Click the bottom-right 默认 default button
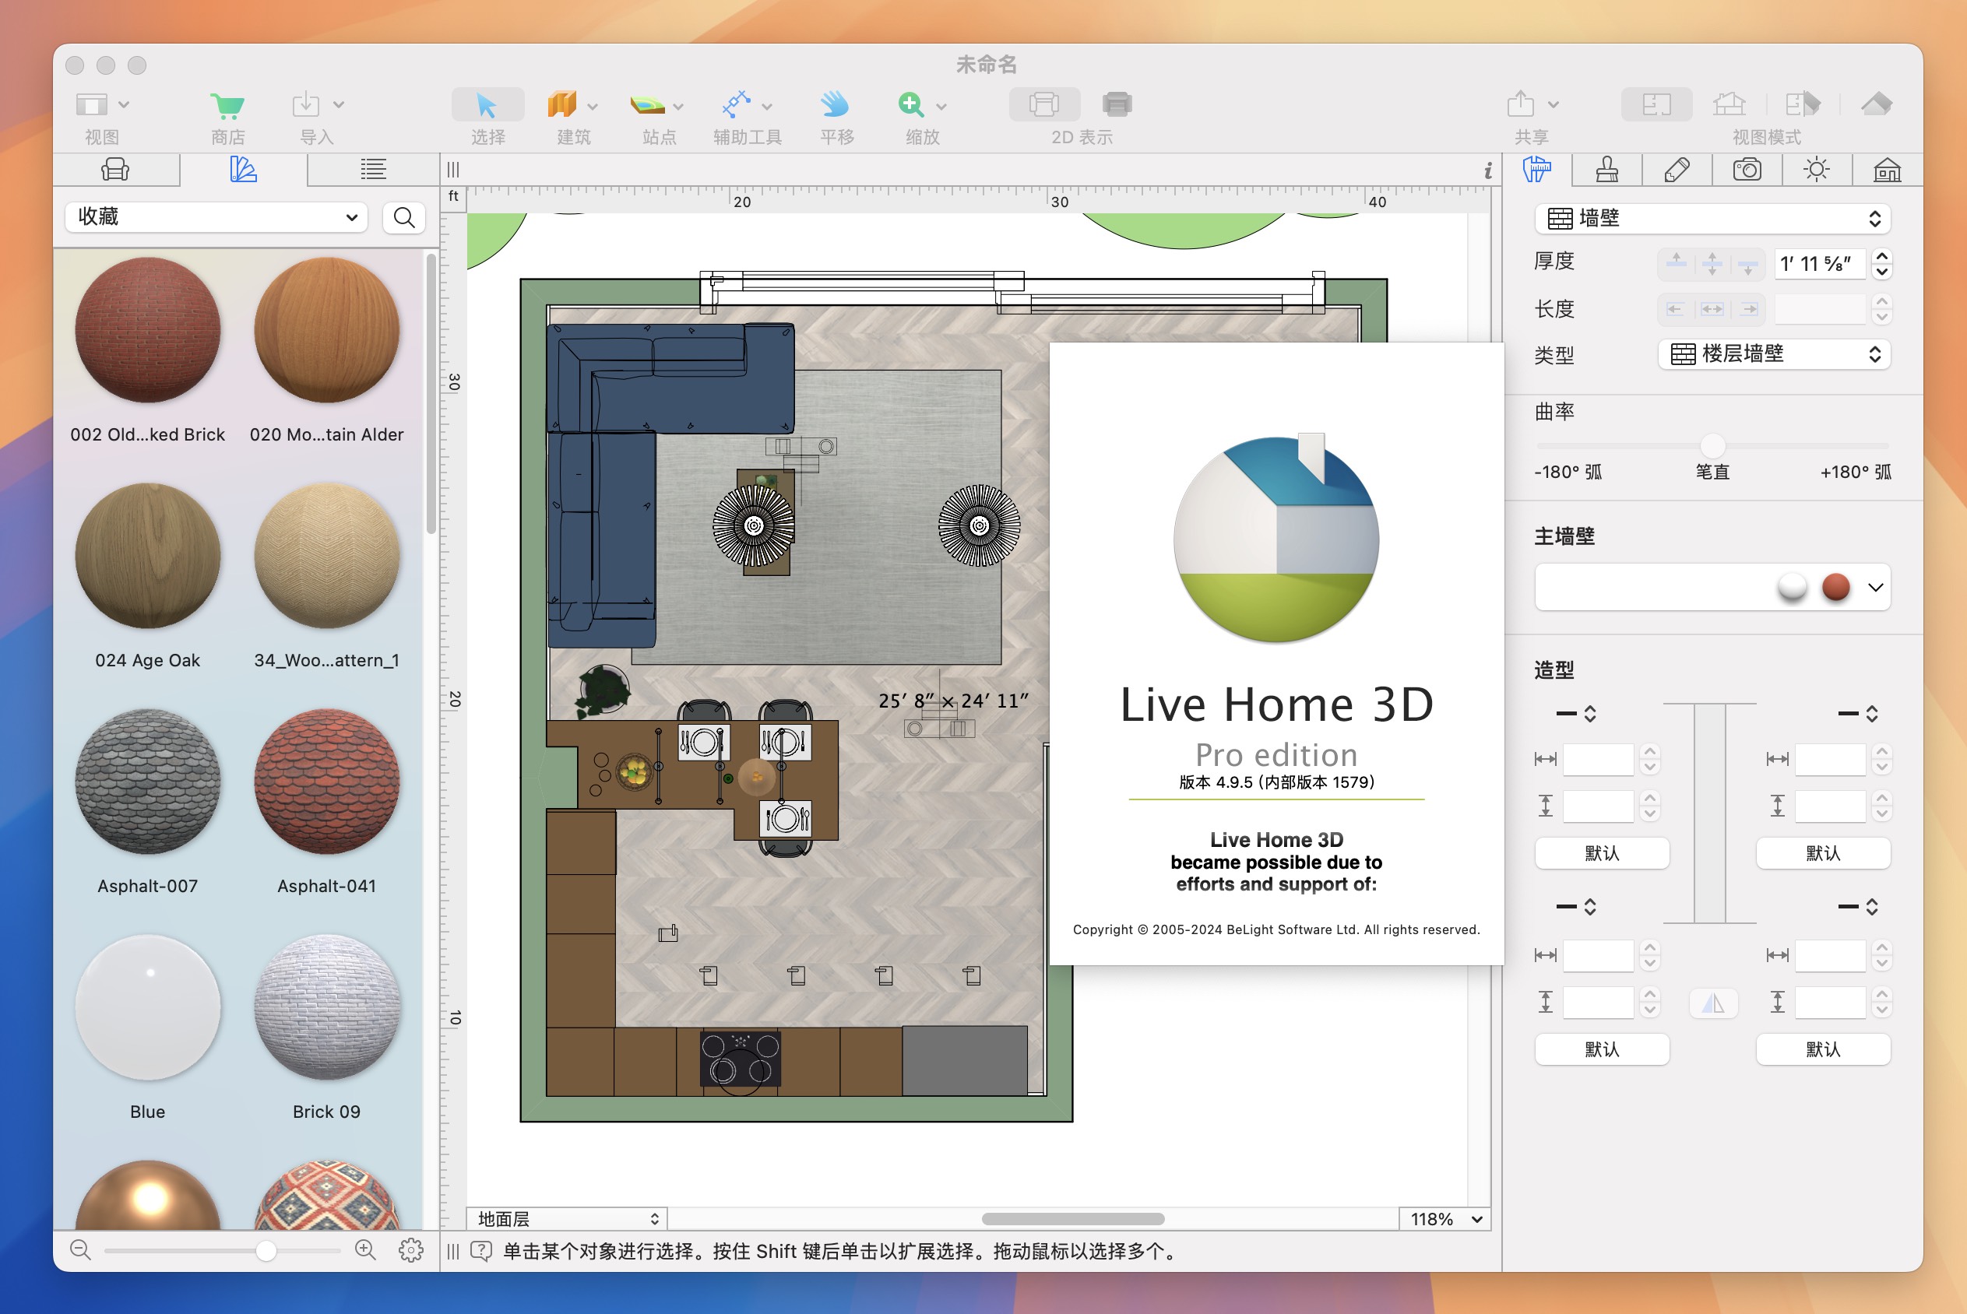 point(1822,1049)
